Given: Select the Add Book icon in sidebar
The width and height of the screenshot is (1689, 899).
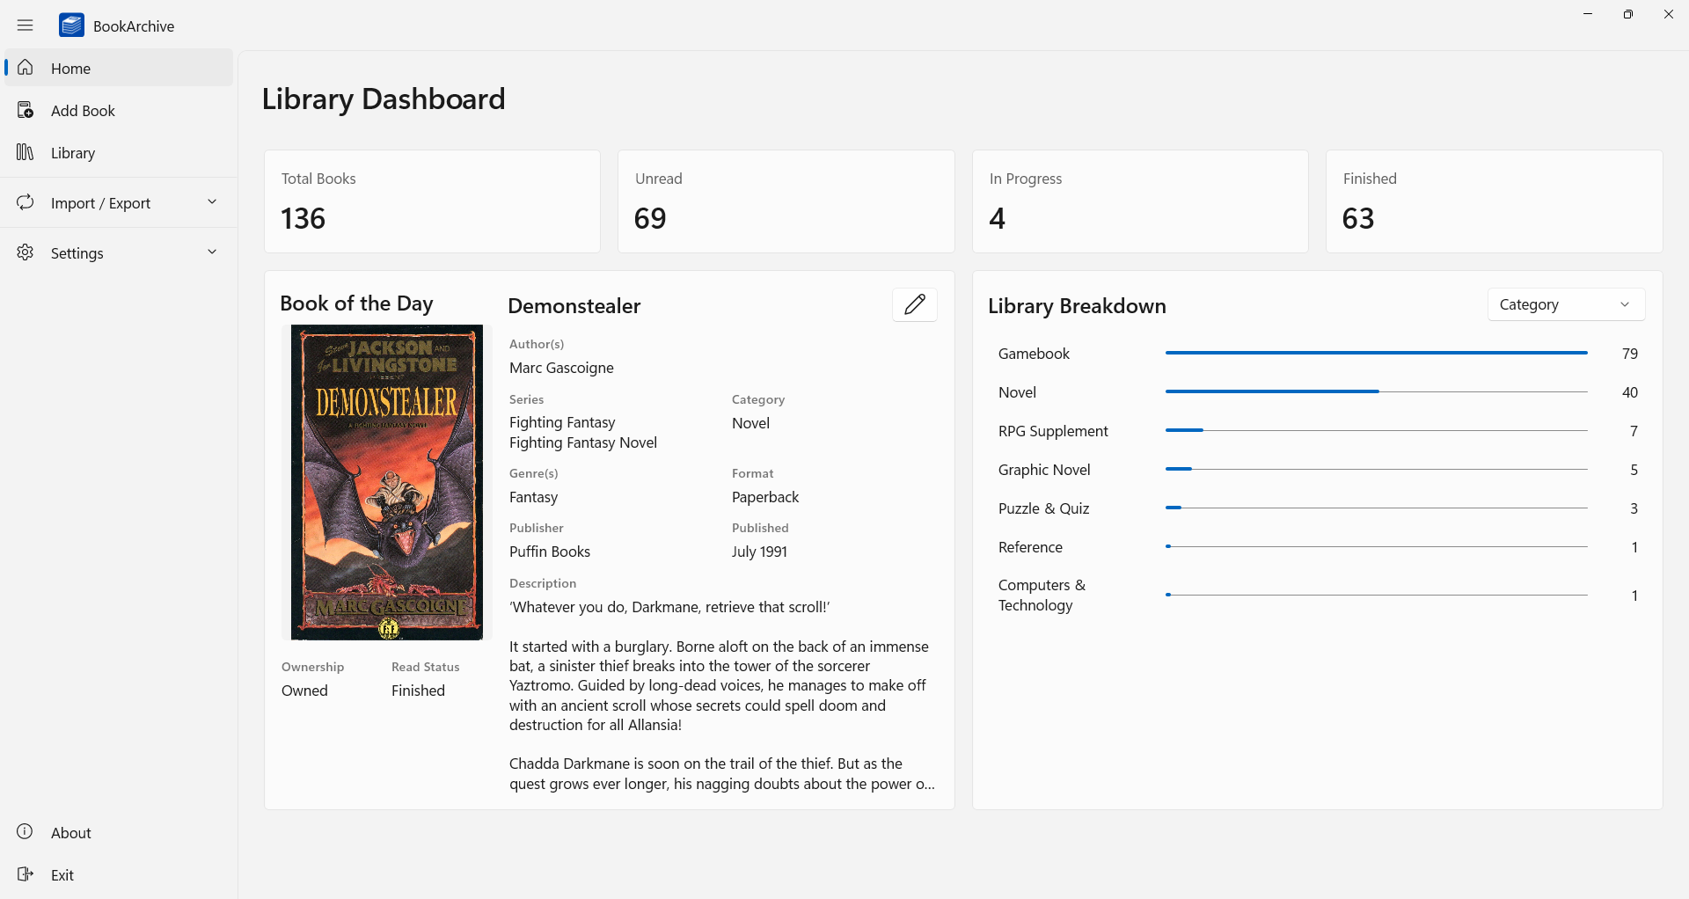Looking at the screenshot, I should tap(25, 110).
